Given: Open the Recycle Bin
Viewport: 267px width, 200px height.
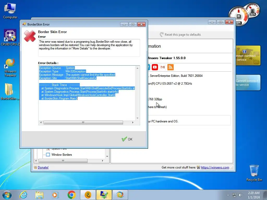Looking at the screenshot, I should pyautogui.click(x=254, y=173).
